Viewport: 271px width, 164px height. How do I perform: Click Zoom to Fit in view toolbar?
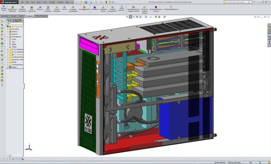point(127,17)
